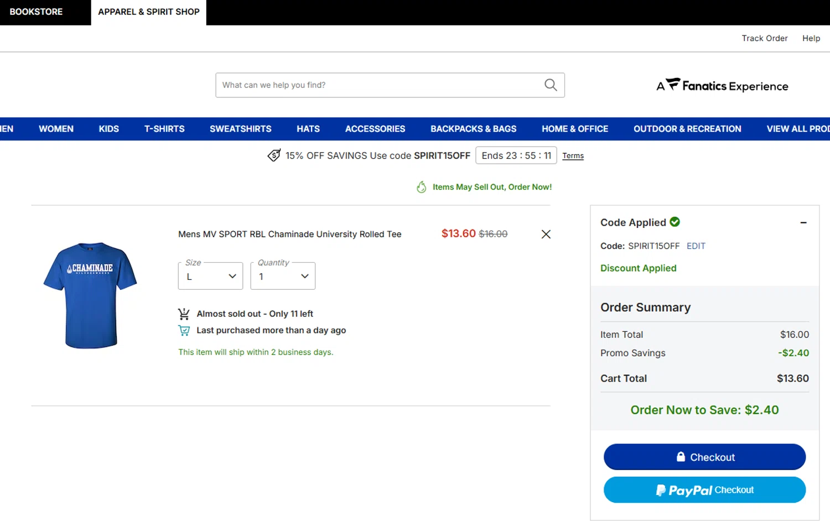This screenshot has width=830, height=521.
Task: Click the 'Discount Applied' text
Action: tap(639, 268)
